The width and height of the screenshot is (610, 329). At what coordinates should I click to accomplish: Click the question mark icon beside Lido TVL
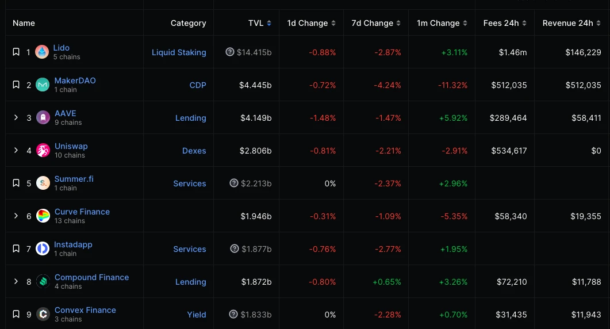point(230,52)
